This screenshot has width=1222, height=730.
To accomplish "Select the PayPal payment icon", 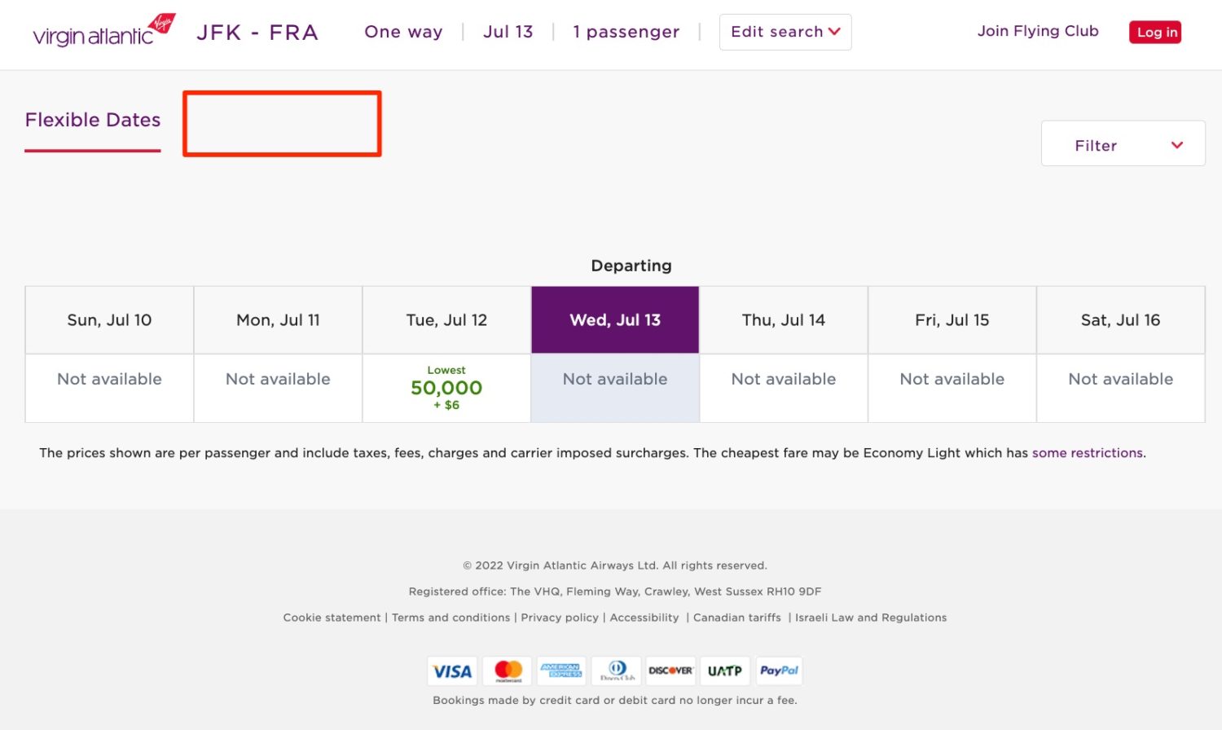I will [779, 671].
